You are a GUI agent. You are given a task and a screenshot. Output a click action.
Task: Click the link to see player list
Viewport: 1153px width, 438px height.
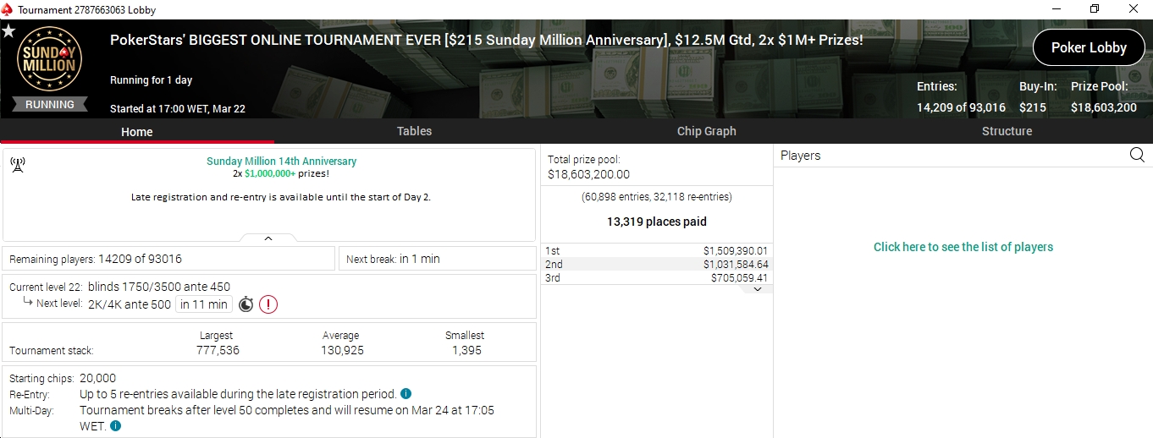click(x=963, y=247)
